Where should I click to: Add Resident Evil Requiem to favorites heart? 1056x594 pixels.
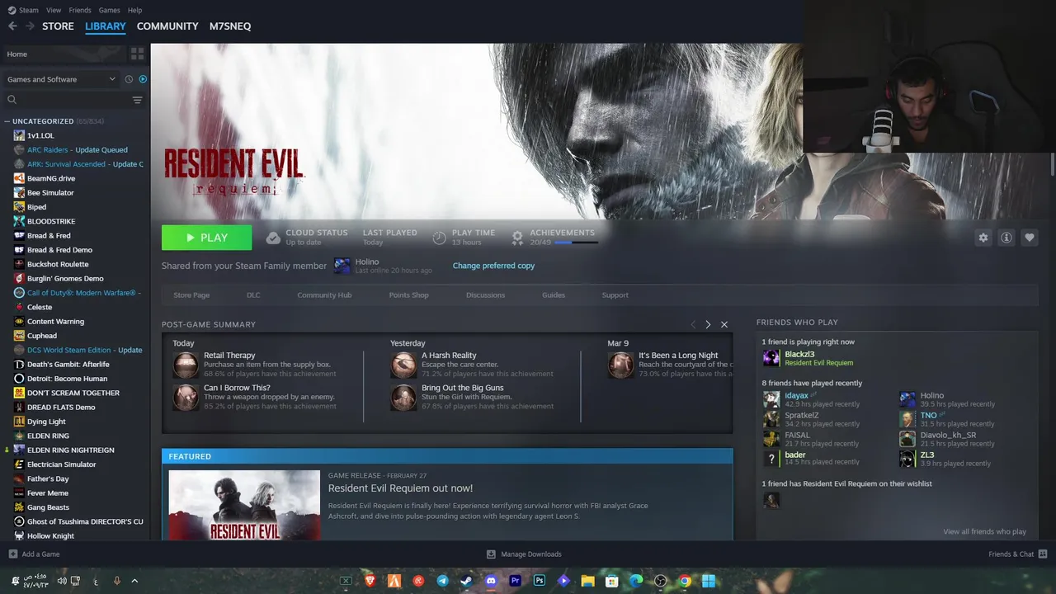coord(1029,238)
